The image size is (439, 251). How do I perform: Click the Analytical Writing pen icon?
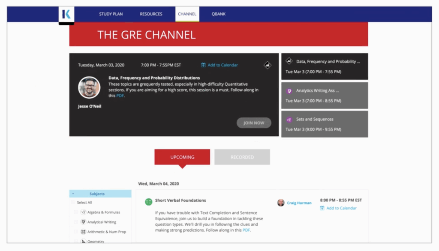click(84, 221)
